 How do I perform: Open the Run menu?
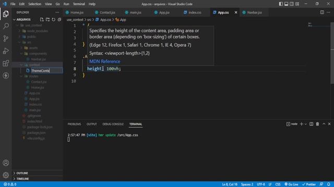point(66,4)
